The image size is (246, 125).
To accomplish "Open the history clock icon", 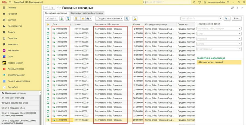I will pos(199,2).
